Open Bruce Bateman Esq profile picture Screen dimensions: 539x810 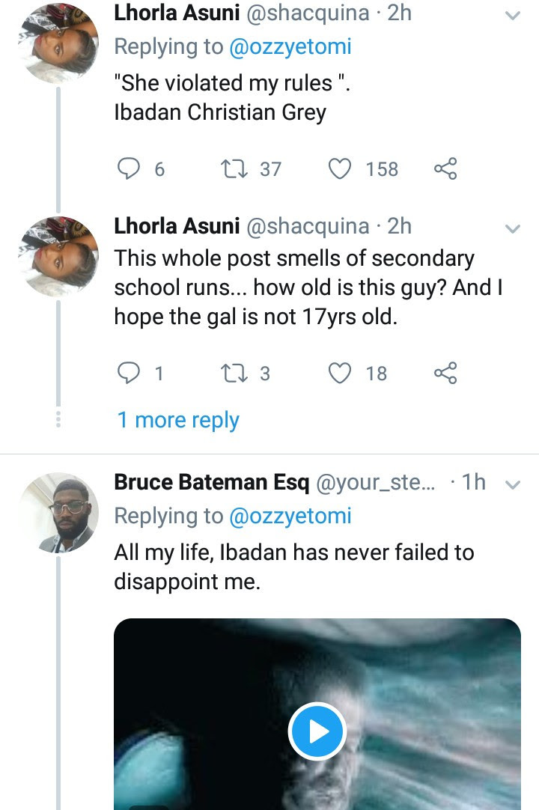pos(57,512)
